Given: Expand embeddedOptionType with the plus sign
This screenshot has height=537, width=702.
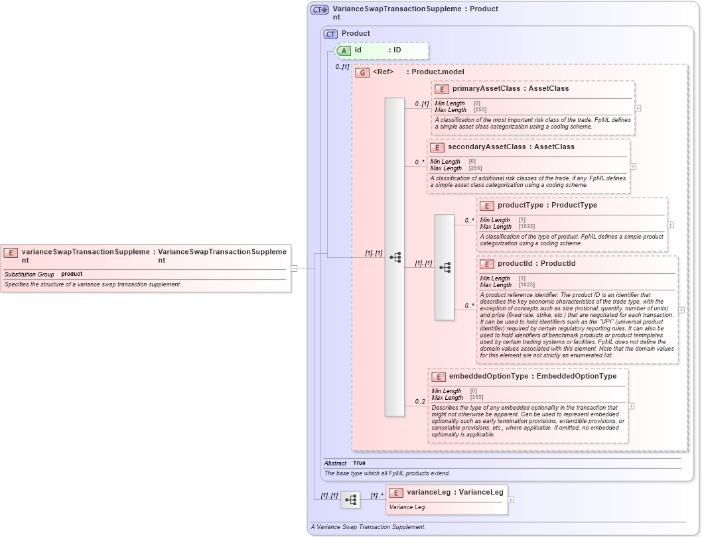Looking at the screenshot, I should tap(632, 406).
